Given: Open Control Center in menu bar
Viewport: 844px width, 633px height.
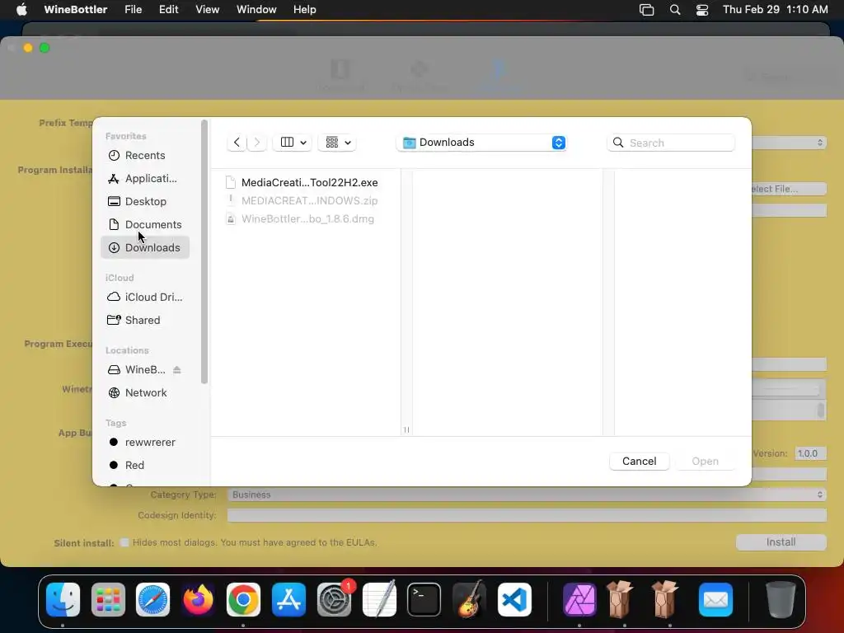Looking at the screenshot, I should point(702,10).
